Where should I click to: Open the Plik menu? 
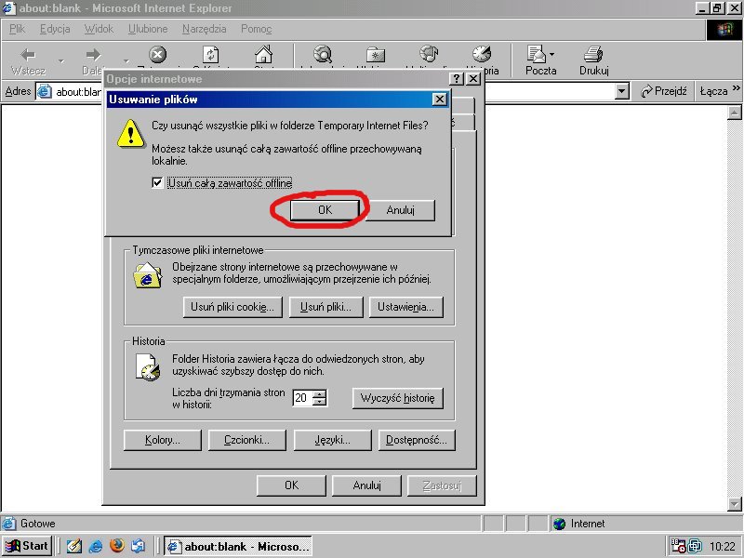click(17, 29)
